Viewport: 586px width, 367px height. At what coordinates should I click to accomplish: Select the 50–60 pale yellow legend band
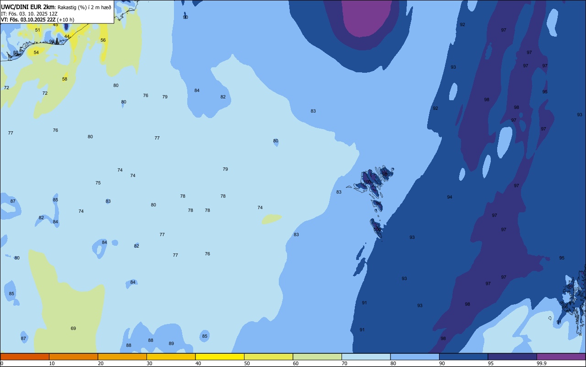tap(268, 356)
